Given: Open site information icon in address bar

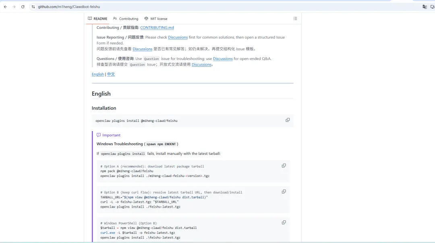Looking at the screenshot, I should [33, 7].
